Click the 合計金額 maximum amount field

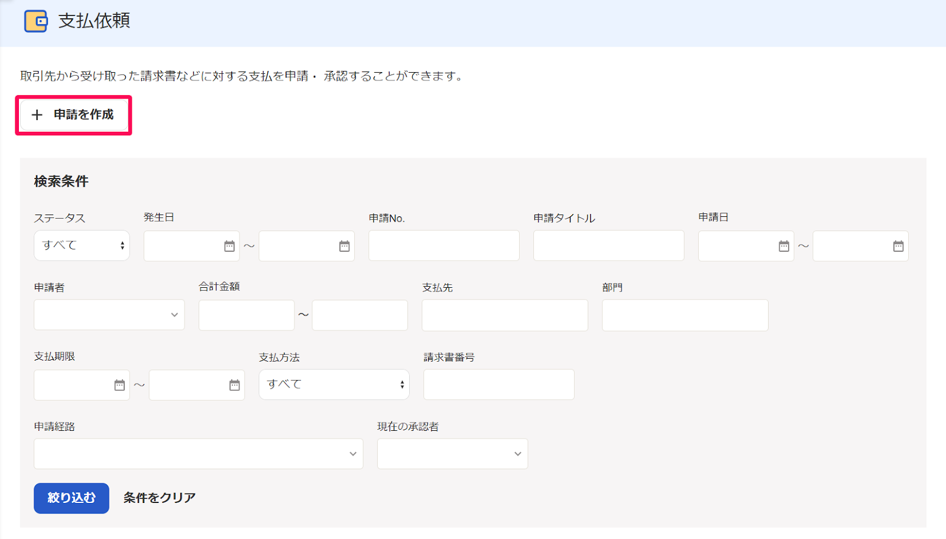coord(360,315)
